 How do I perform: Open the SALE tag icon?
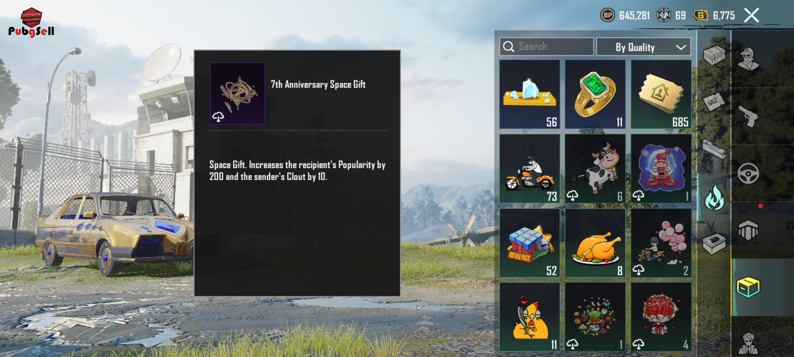click(714, 101)
